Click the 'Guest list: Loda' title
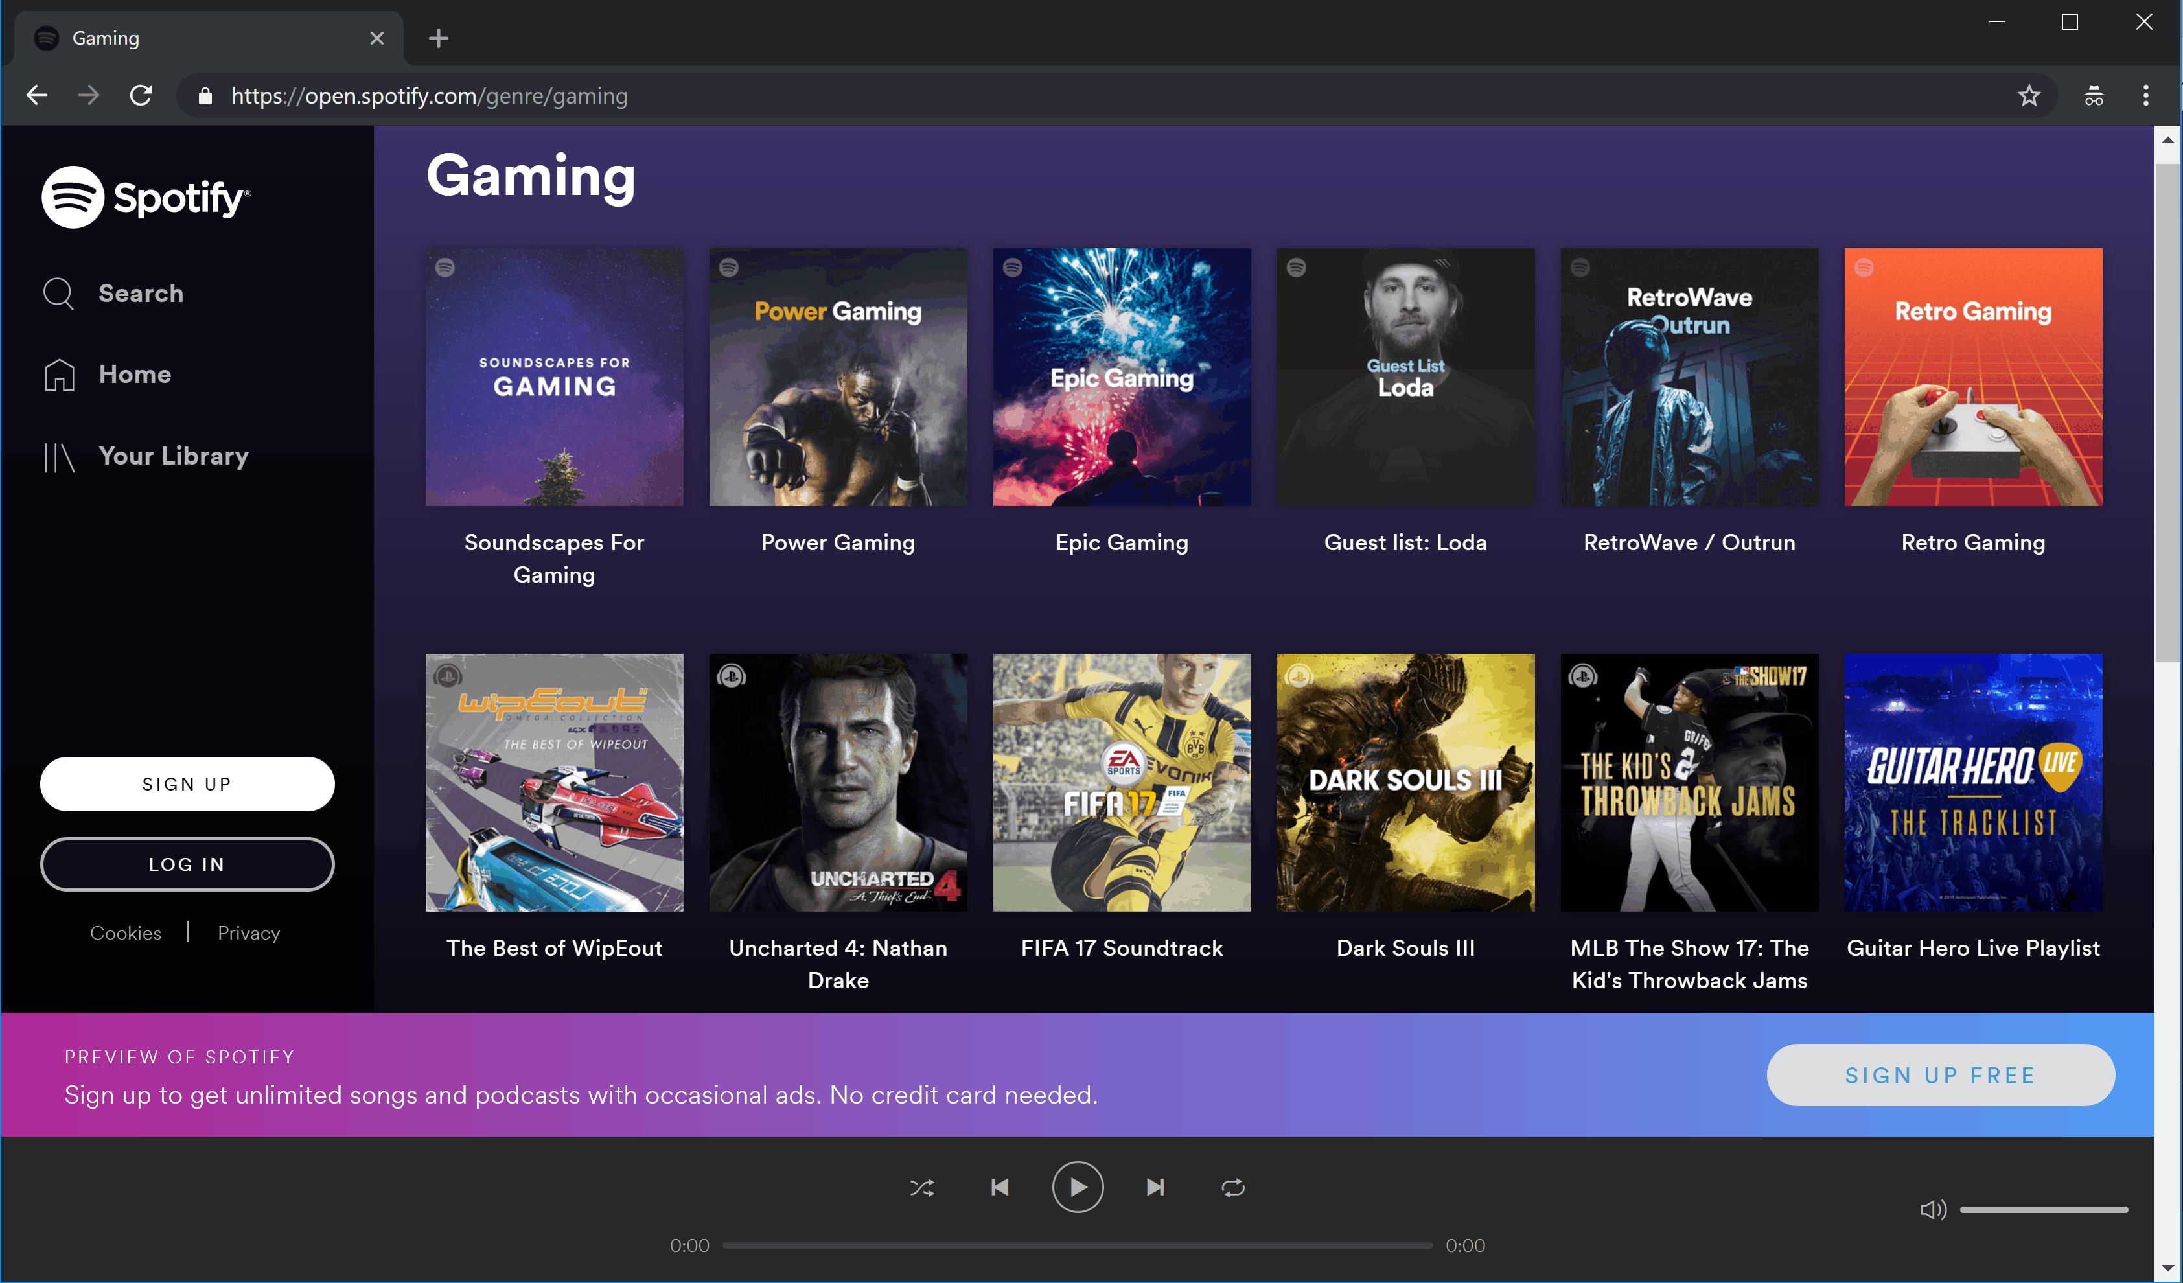Viewport: 2183px width, 1283px height. coord(1406,542)
